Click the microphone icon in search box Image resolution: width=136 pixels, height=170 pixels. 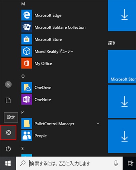coord(116,163)
